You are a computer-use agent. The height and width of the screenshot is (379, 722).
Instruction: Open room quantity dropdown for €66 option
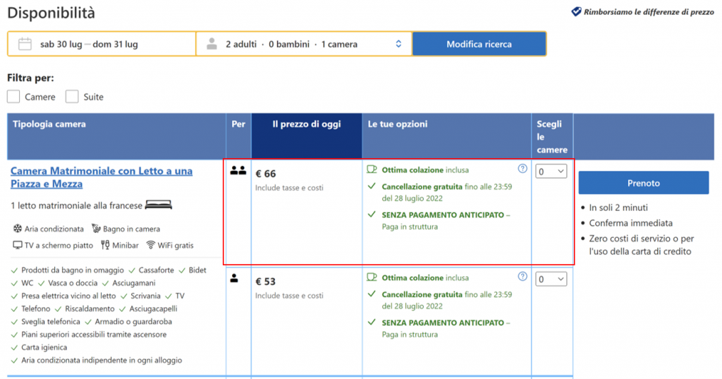click(x=551, y=172)
